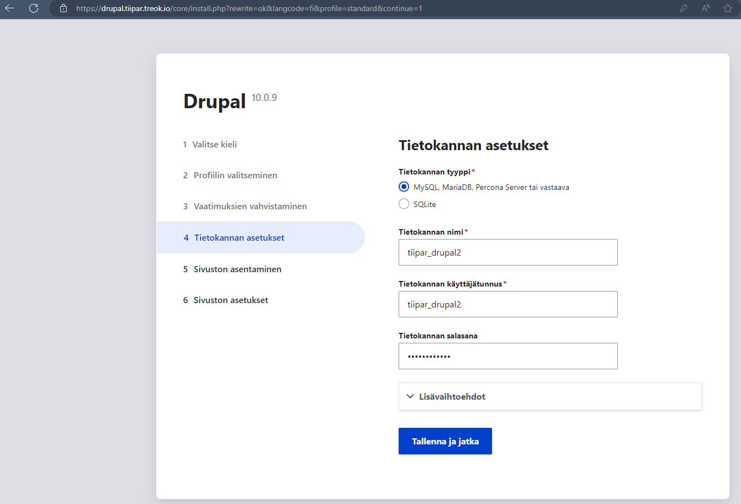Select step 2 Profiilin valitseminen
This screenshot has width=741, height=504.
click(230, 175)
